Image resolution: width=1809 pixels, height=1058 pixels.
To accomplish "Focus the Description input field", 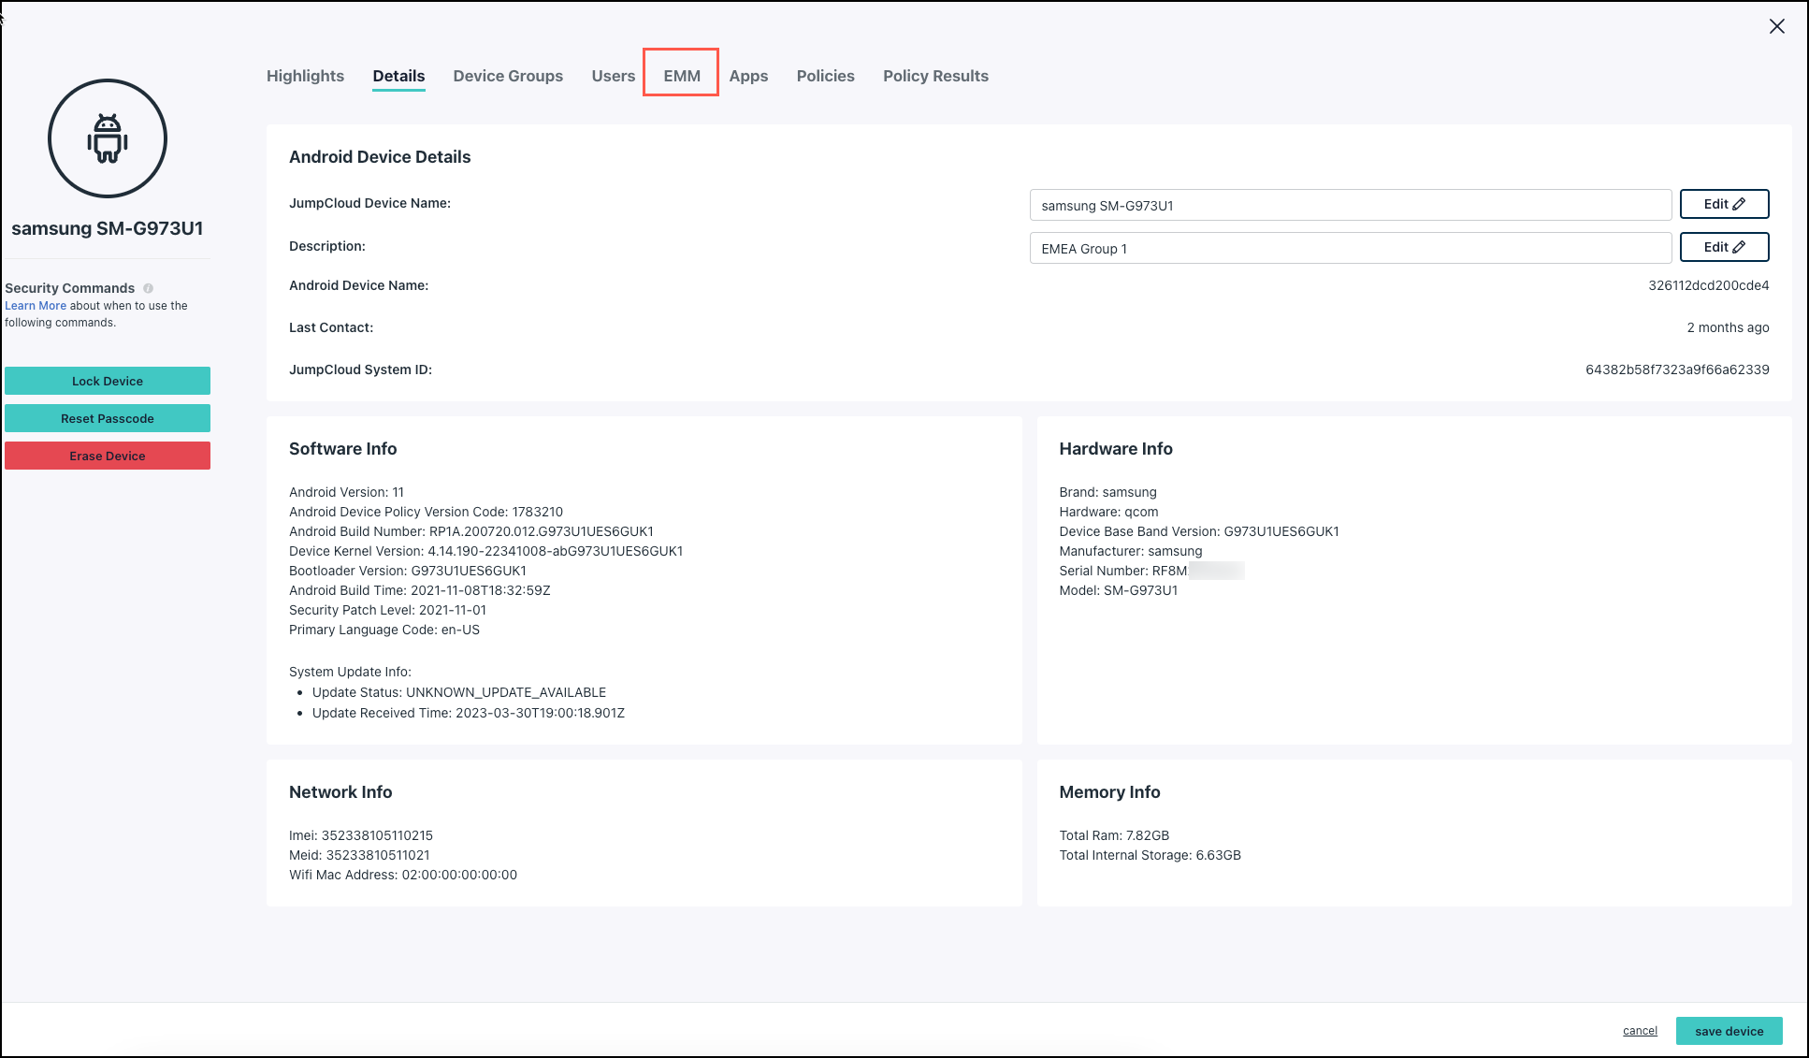I will pos(1350,249).
